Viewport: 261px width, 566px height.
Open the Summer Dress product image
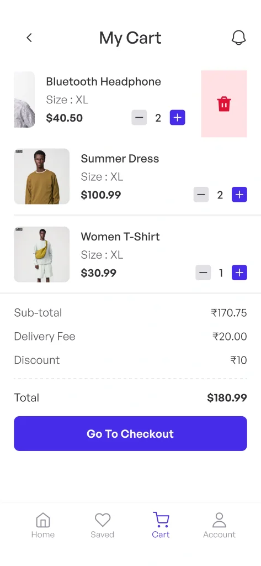[42, 176]
